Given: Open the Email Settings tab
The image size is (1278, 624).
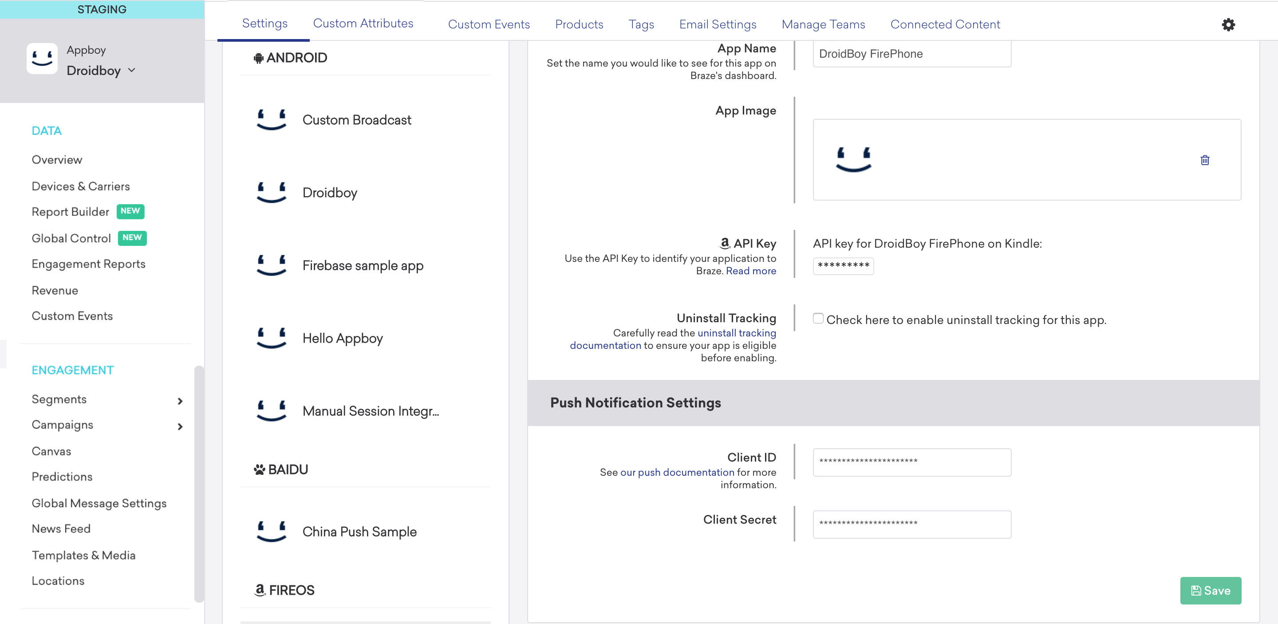Looking at the screenshot, I should pos(718,24).
